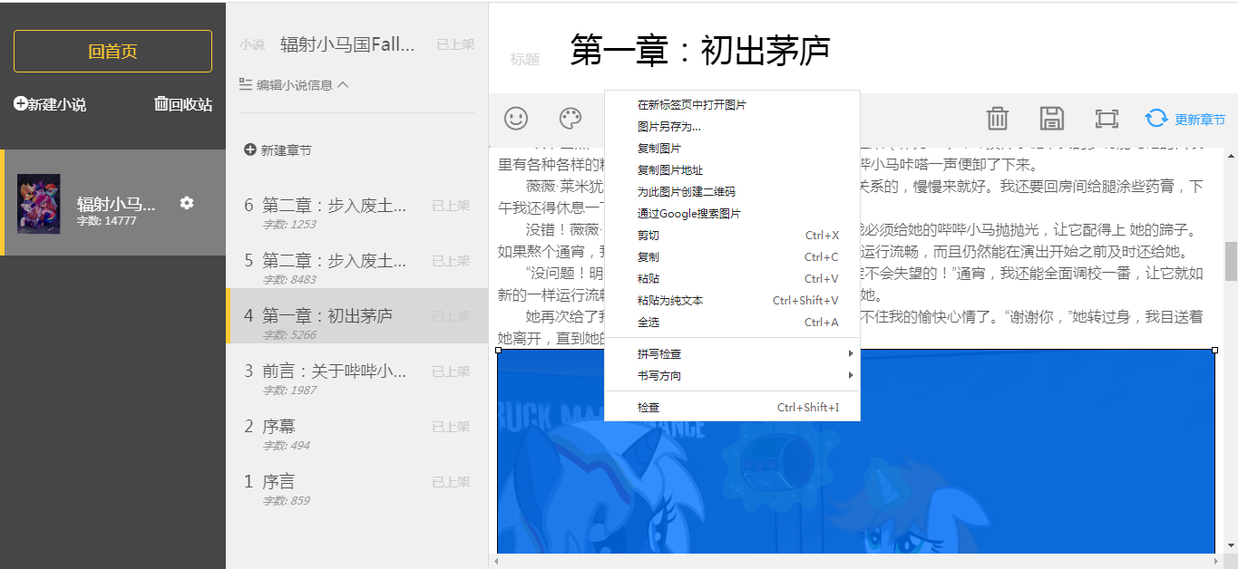Click horizontal scrollbar right arrow
Image resolution: width=1238 pixels, height=569 pixels.
click(1217, 562)
